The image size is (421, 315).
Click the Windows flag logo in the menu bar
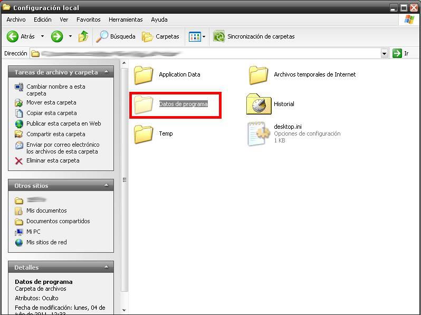409,20
